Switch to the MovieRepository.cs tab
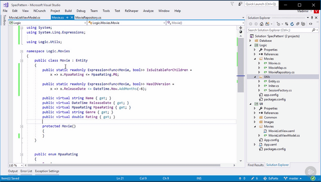The width and height of the screenshot is (321, 182). 88,18
